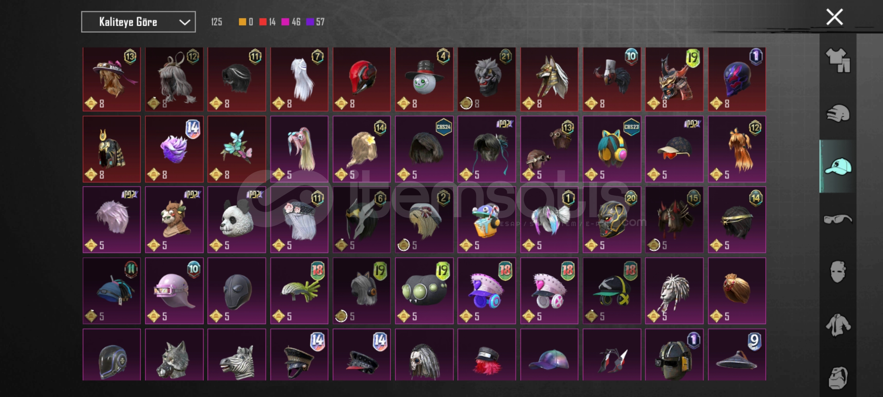Open the jacket category icon

point(838,325)
